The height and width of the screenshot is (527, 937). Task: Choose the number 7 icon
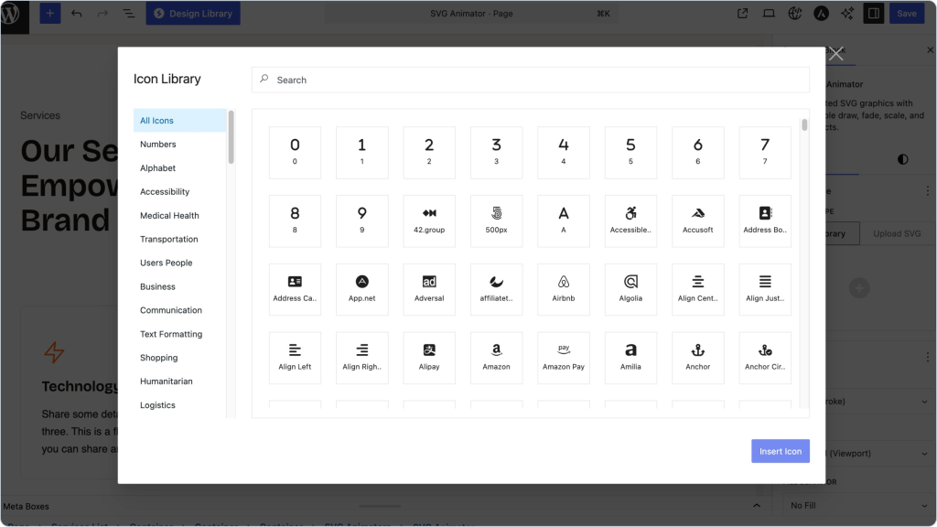[x=765, y=153]
